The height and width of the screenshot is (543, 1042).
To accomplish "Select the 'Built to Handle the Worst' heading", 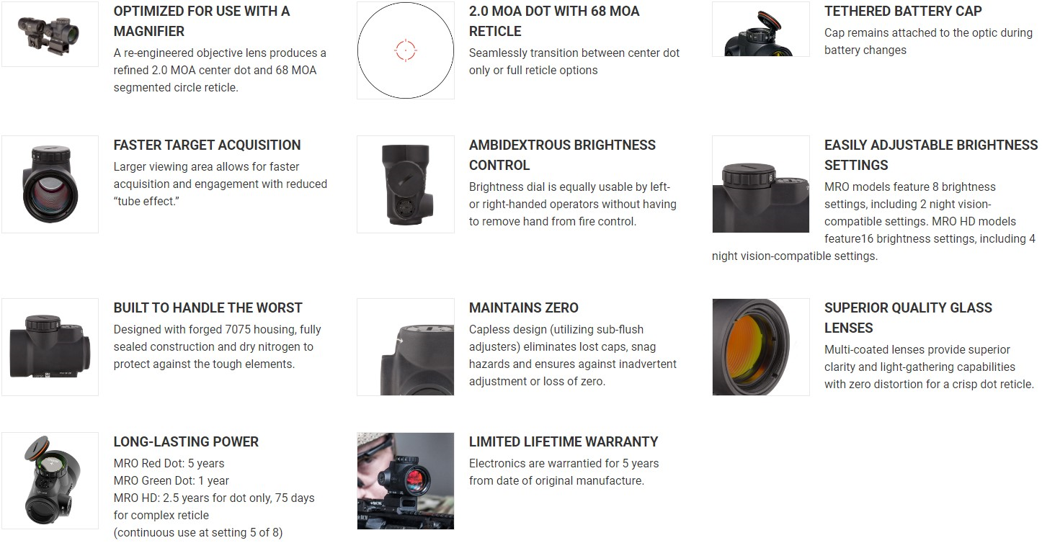I will pos(208,308).
